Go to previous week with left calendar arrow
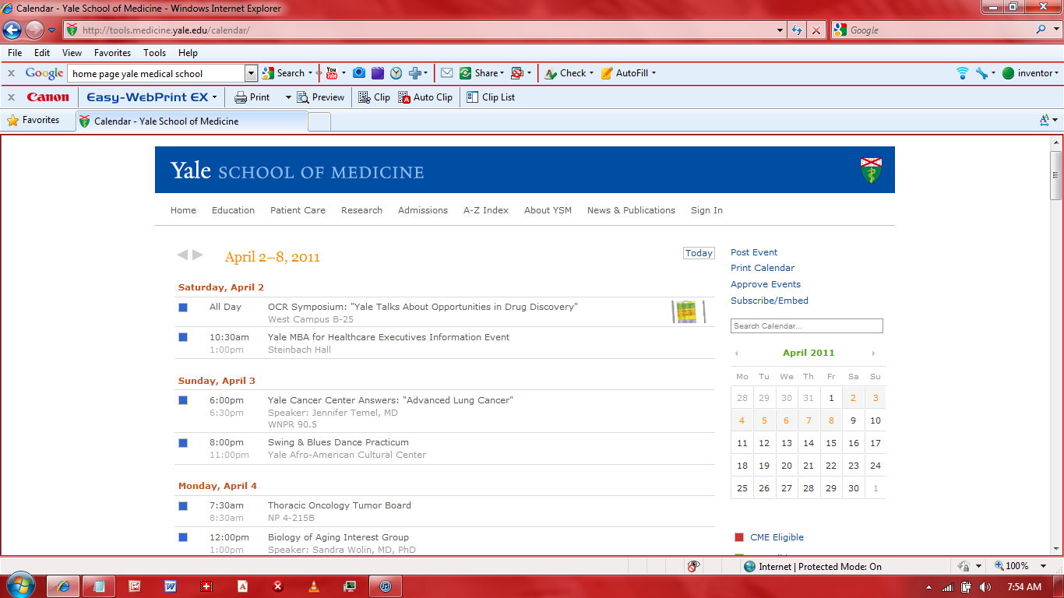1064x598 pixels. (x=182, y=255)
